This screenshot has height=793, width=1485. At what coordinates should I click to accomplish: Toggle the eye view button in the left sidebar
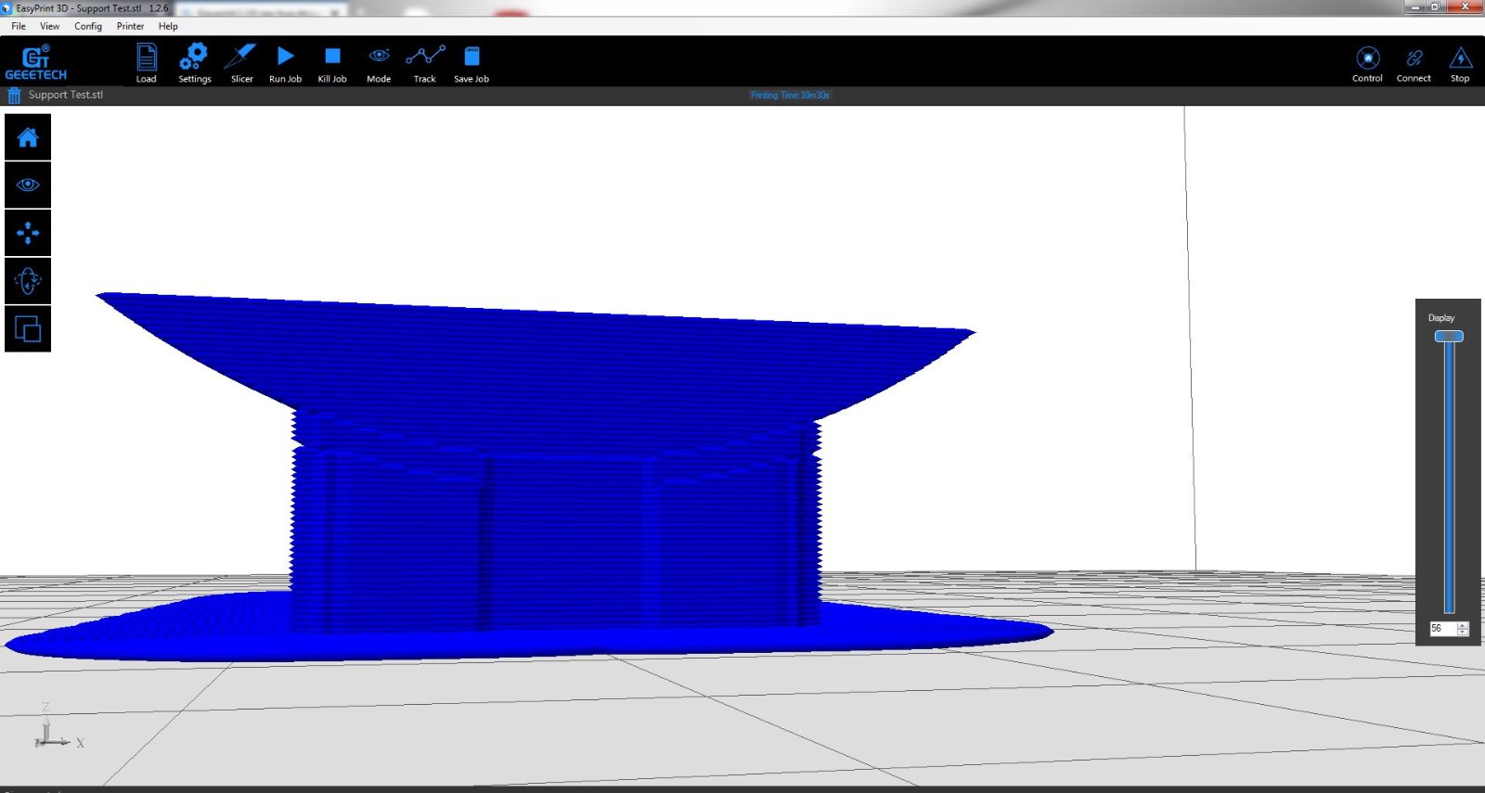pos(28,185)
